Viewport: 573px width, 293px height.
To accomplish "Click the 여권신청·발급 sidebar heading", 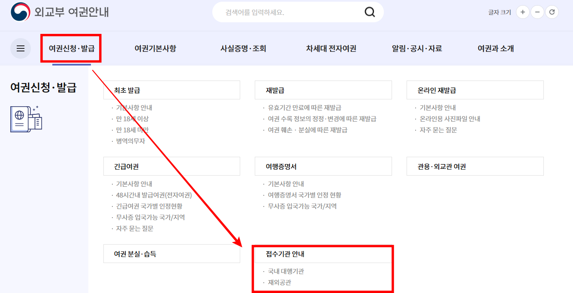I will pos(43,88).
